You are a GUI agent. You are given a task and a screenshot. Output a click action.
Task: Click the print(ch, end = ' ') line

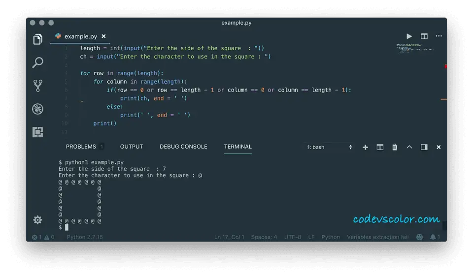[154, 98]
